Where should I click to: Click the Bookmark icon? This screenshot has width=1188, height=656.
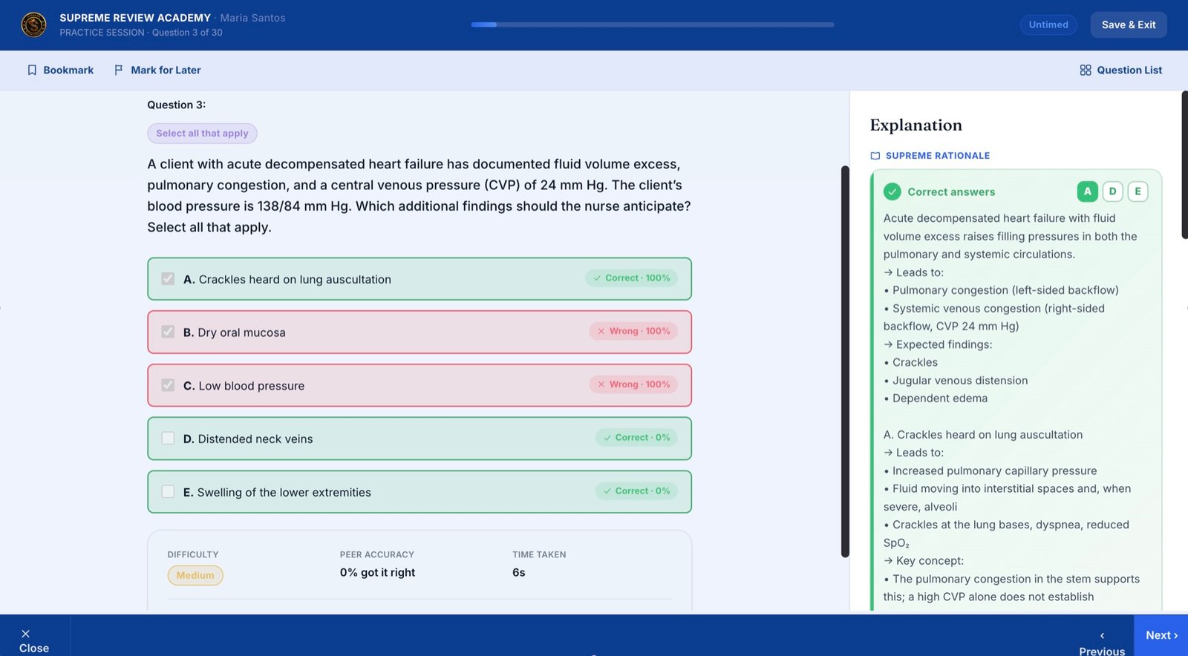[x=32, y=70]
